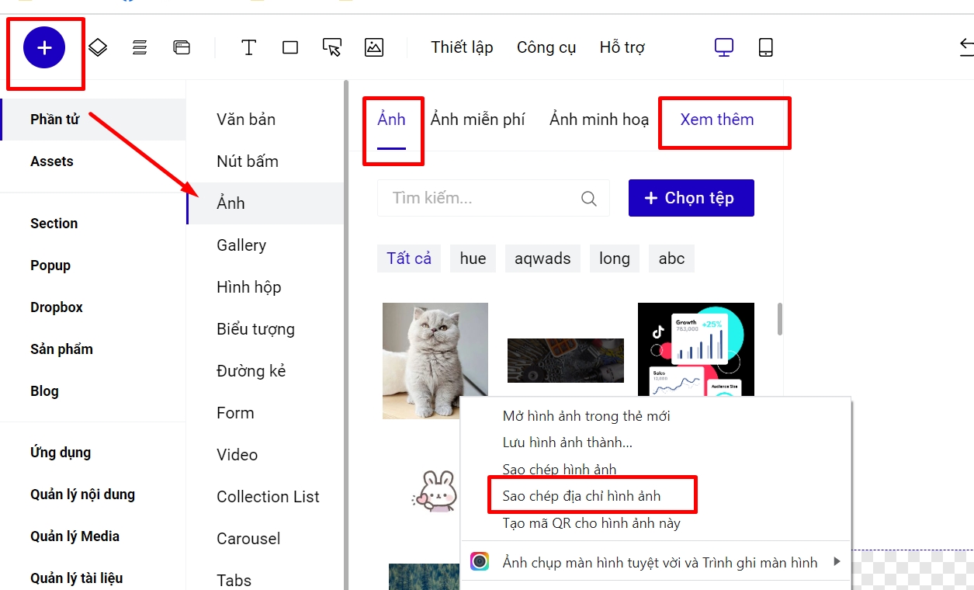
Task: Click the blue plus add element button
Action: pyautogui.click(x=44, y=48)
